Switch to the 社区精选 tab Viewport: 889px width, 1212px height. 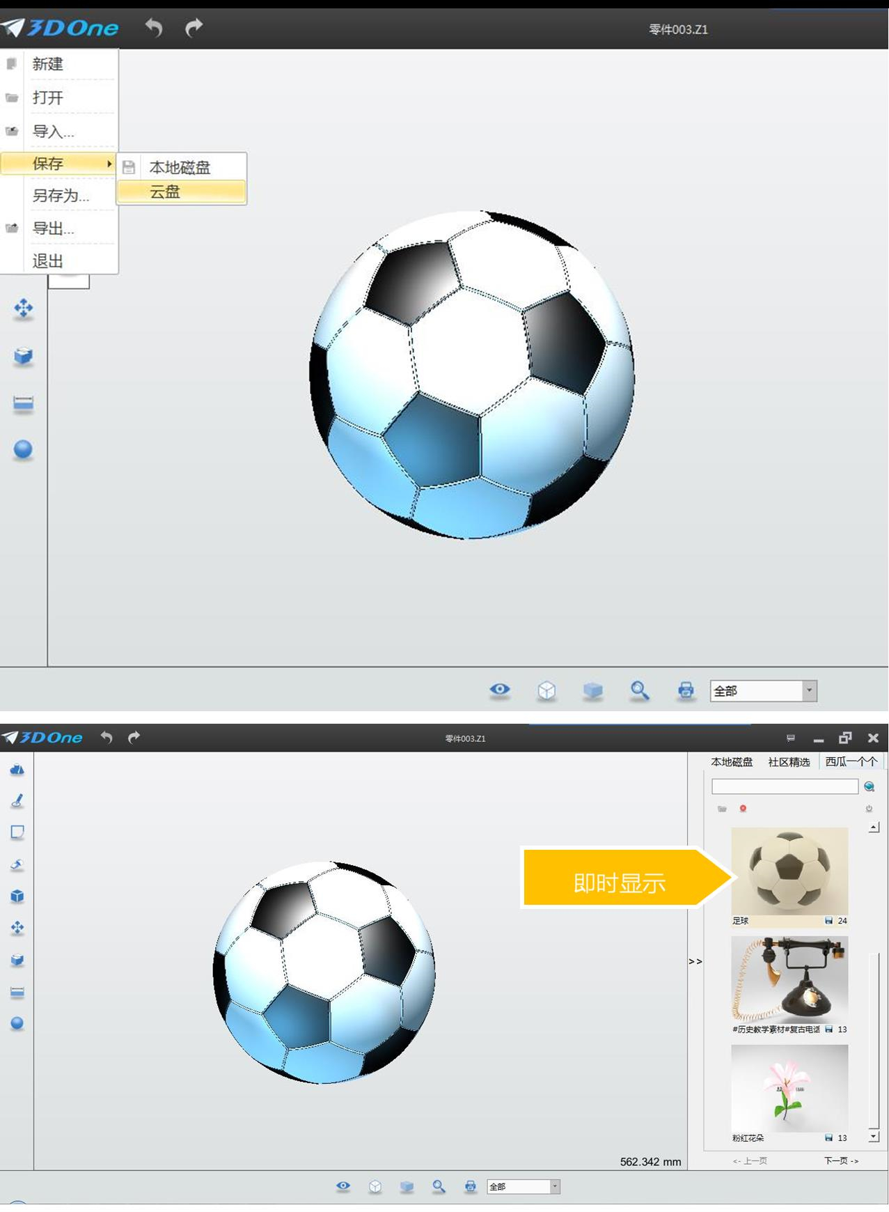tap(789, 762)
